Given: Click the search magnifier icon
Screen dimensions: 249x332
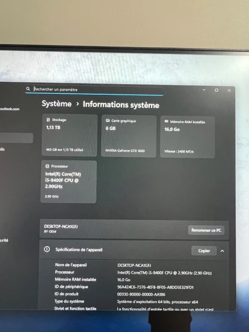Looking at the screenshot, I should click(x=28, y=89).
